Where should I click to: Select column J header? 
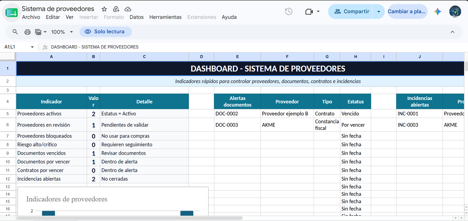click(420, 57)
